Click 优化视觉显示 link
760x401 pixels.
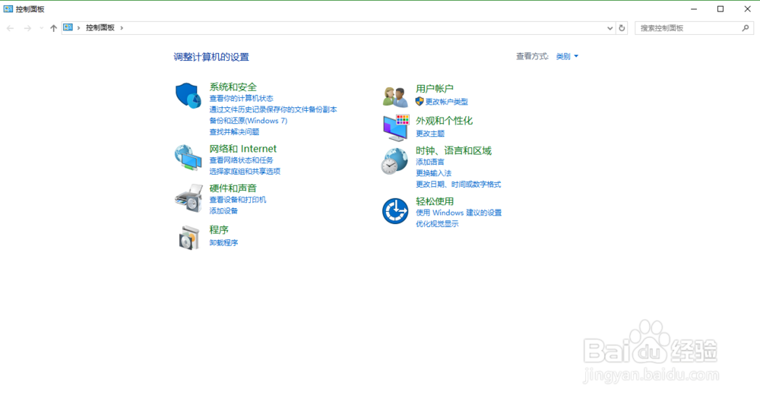tap(437, 224)
